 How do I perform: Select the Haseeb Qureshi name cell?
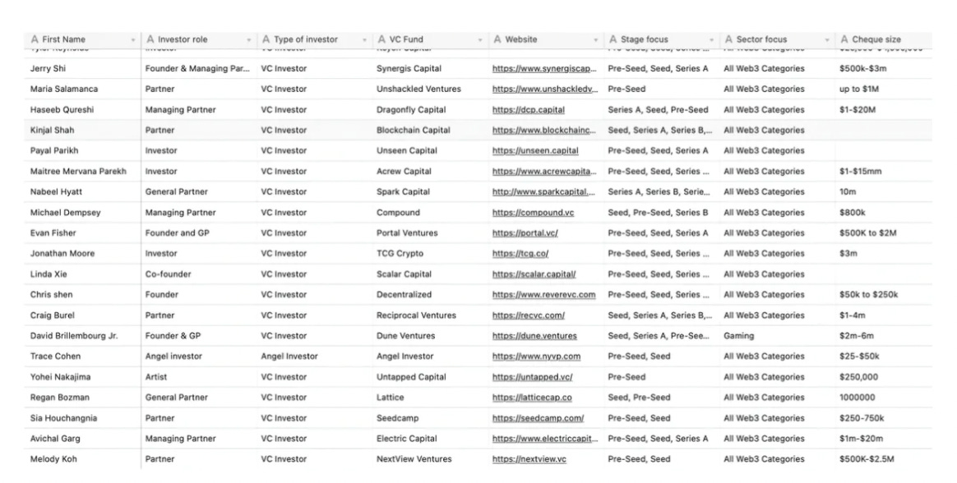(83, 110)
